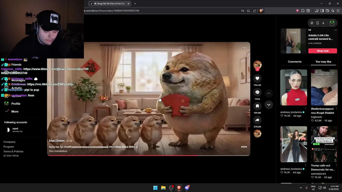Click the mobile phone icon in top-right pill
This screenshot has width=342, height=192.
(x=317, y=23)
